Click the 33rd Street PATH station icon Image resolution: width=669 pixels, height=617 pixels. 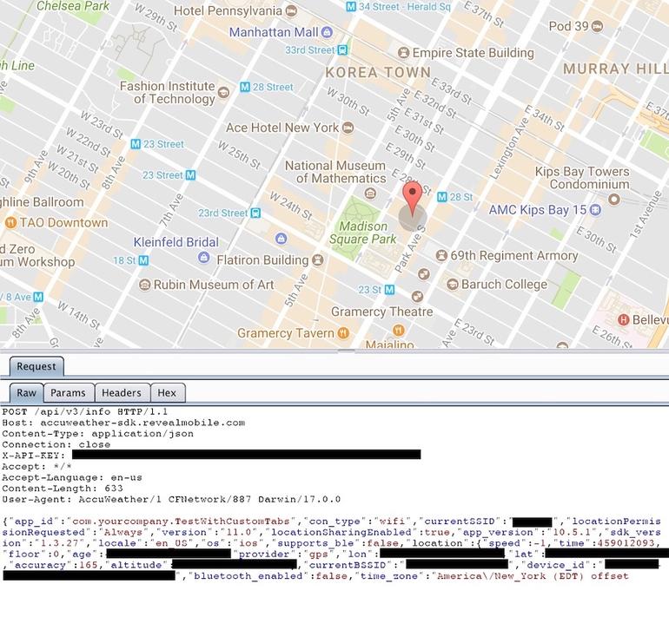[342, 50]
